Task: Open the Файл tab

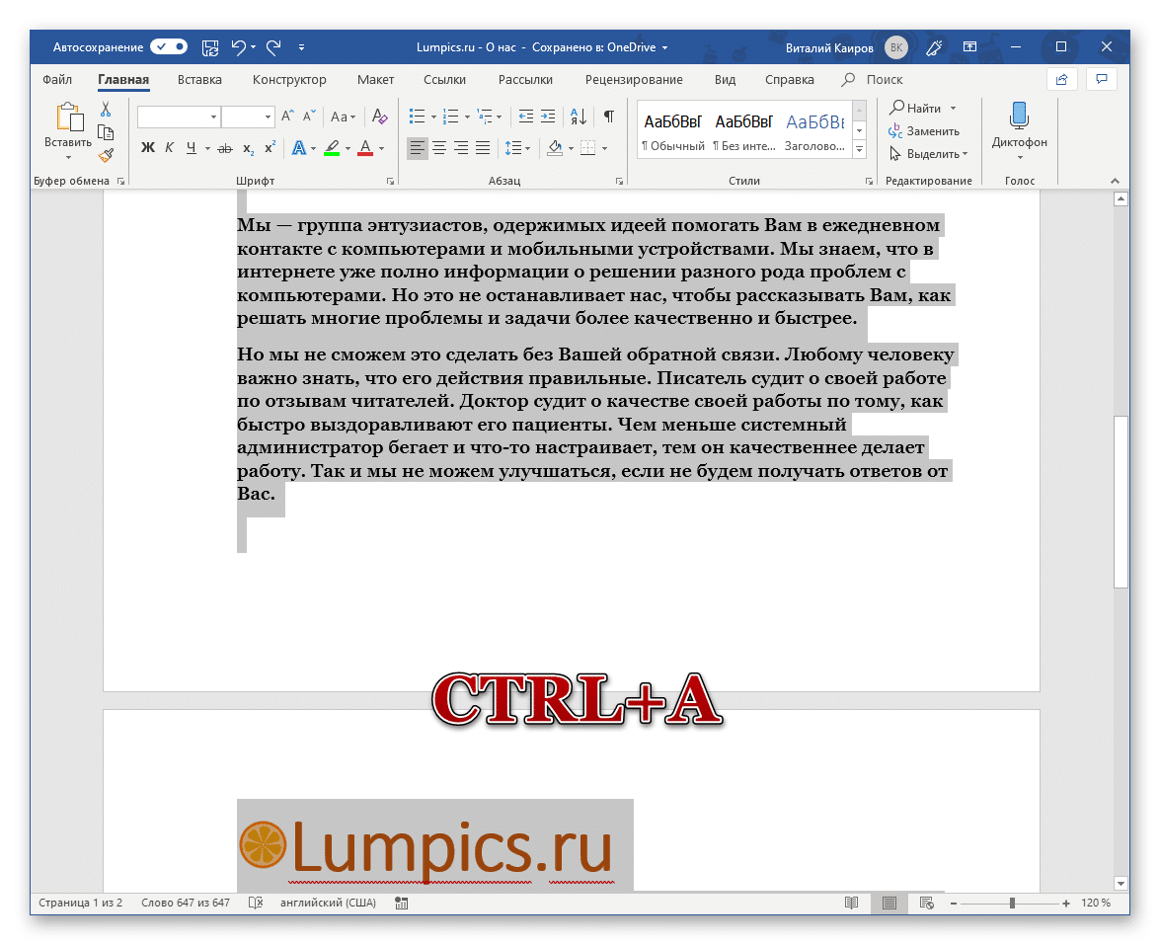Action: click(x=57, y=79)
